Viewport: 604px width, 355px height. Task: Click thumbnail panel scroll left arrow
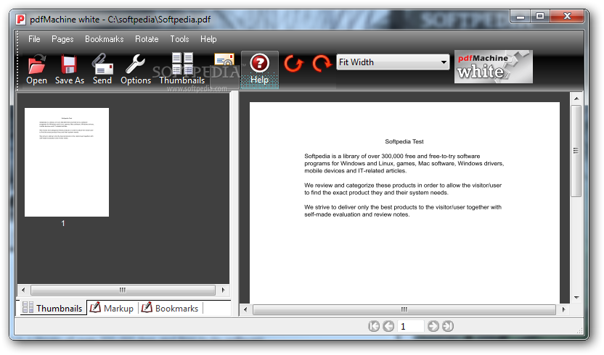(23, 290)
